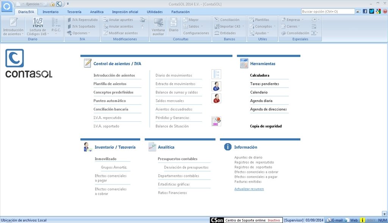
Task: Click Anular asientos in Modificaciones group
Action: click(118, 26)
